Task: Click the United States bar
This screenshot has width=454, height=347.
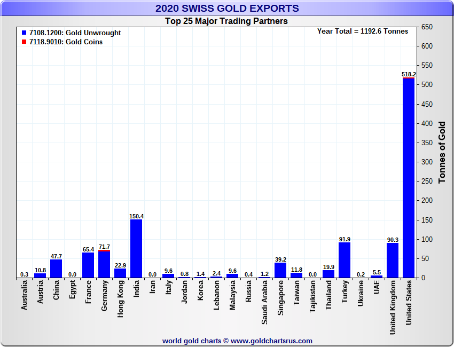Action: coord(409,179)
